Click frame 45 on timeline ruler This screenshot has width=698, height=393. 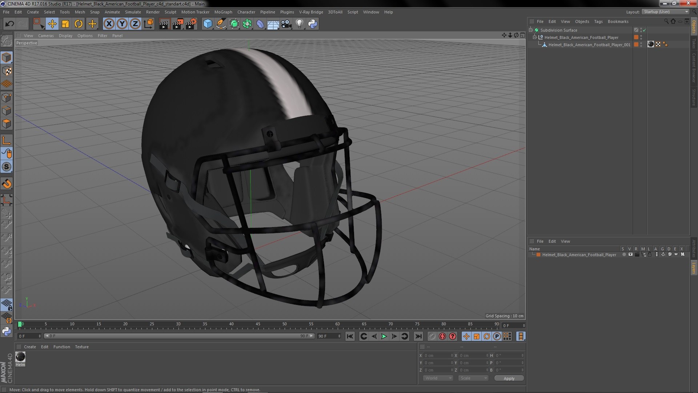pos(258,325)
